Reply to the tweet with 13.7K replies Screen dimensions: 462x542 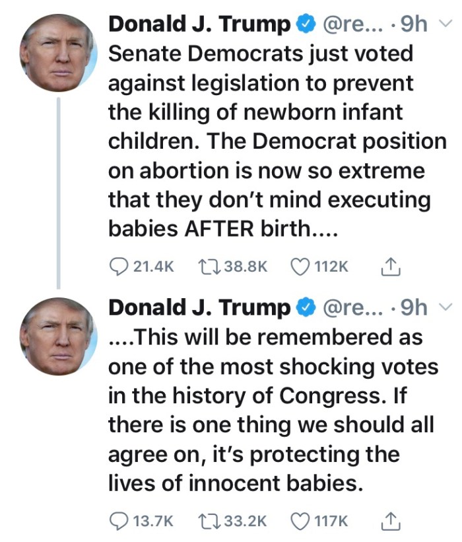[118, 521]
